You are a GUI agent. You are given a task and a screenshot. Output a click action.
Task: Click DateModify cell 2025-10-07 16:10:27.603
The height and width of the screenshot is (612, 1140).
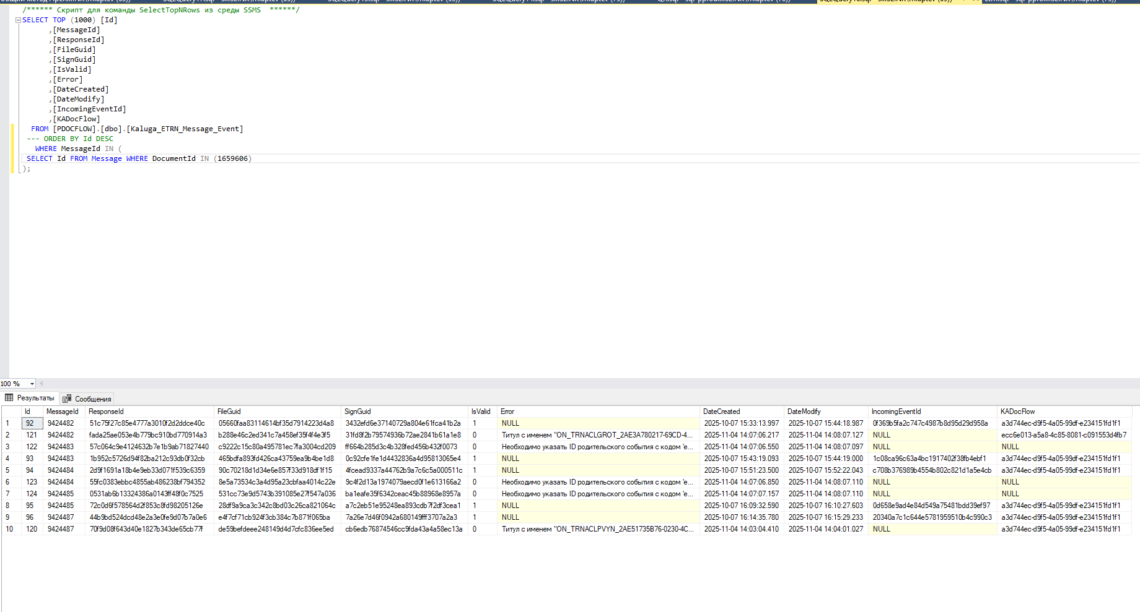click(826, 506)
